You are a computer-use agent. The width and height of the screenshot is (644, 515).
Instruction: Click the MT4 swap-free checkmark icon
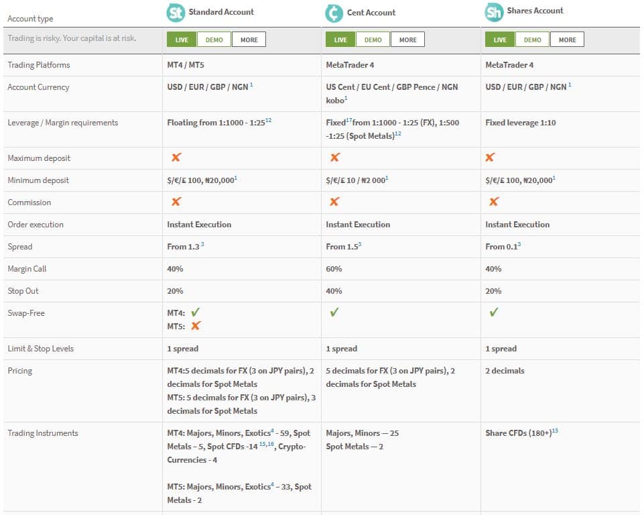[196, 312]
